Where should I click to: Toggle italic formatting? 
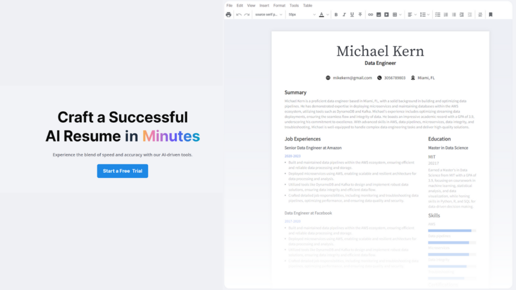(344, 15)
